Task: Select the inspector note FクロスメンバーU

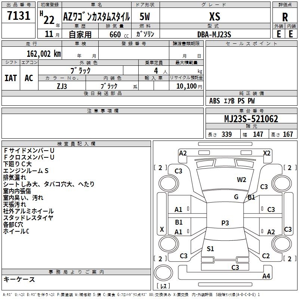Action: click(29, 157)
